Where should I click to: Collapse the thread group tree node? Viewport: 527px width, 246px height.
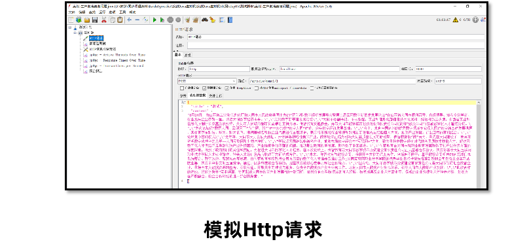[x=75, y=33]
